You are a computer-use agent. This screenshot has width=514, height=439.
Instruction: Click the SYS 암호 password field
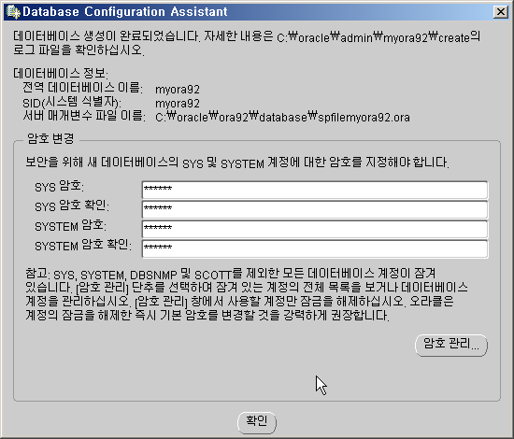click(315, 190)
